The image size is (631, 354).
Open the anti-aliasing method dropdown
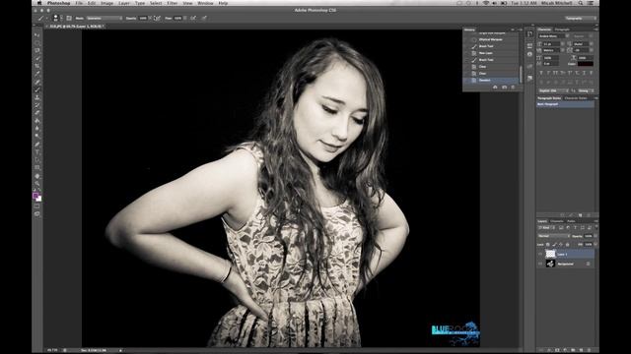(x=586, y=90)
